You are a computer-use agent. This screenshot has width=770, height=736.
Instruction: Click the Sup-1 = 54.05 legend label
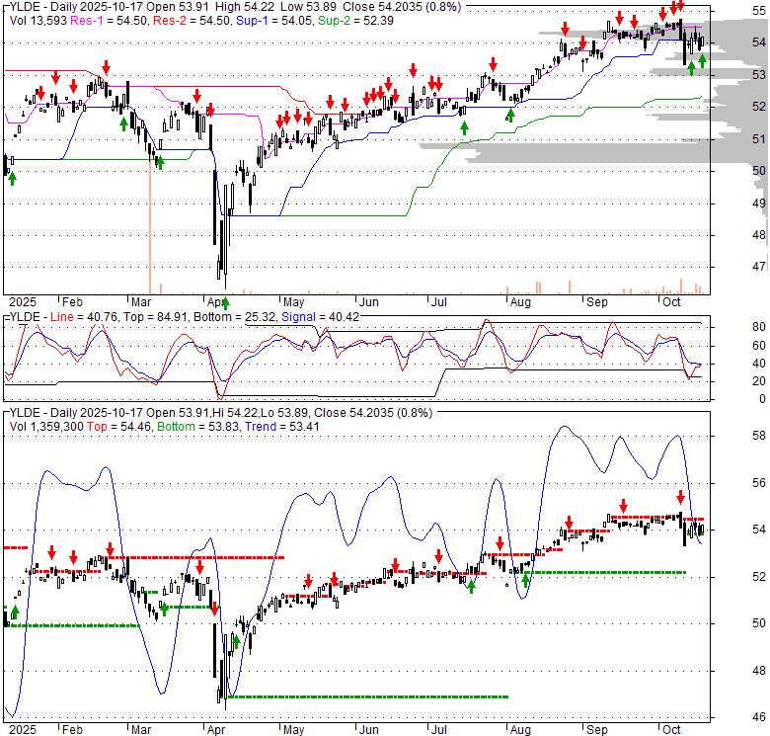[273, 21]
